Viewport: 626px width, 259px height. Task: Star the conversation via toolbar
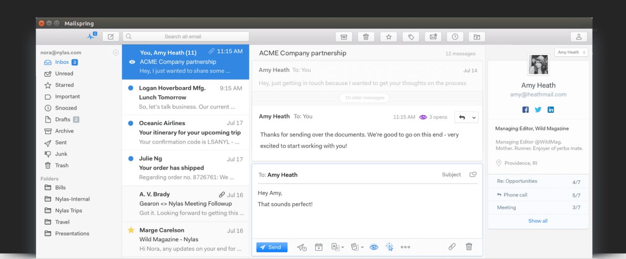coord(388,37)
